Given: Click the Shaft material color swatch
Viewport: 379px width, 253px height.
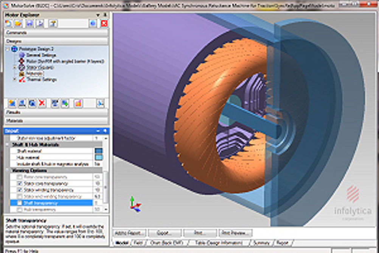Looking at the screenshot, I should pos(99,151).
